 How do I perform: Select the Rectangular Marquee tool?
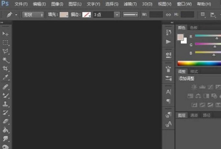6,43
